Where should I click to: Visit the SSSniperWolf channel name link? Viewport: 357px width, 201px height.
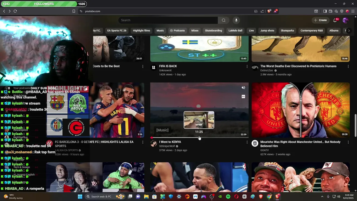click(x=167, y=146)
